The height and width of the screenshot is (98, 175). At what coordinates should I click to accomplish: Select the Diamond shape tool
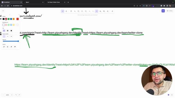tap(82, 11)
